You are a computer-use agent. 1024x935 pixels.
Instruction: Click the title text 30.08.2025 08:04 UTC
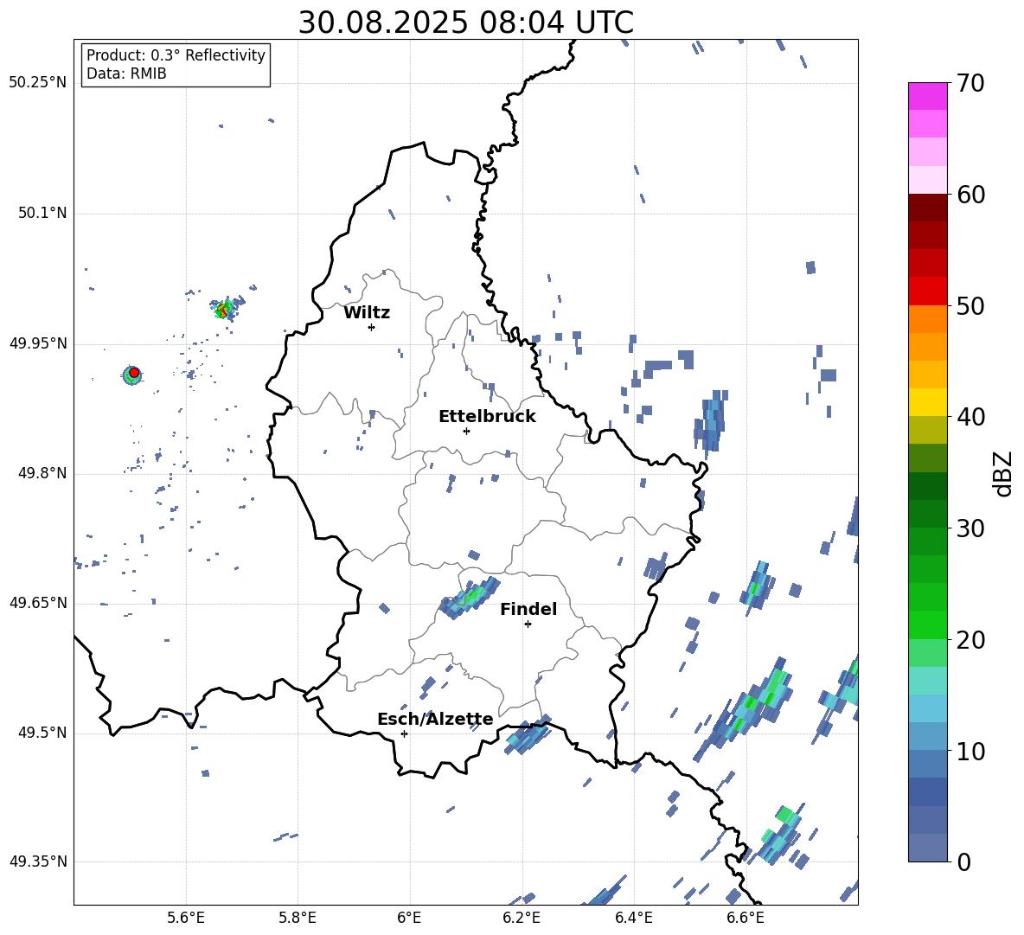(465, 22)
